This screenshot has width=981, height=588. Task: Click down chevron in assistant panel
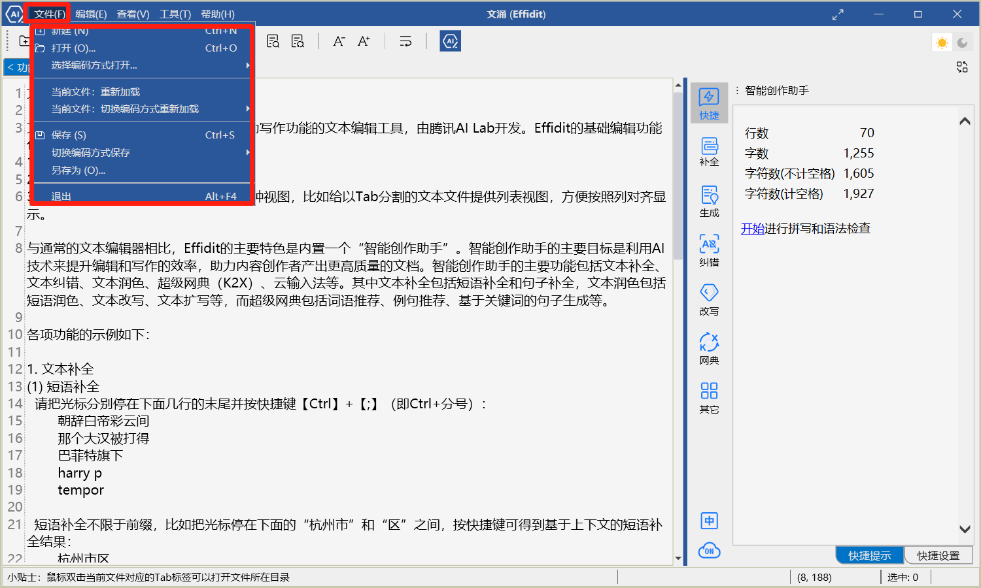click(x=965, y=529)
